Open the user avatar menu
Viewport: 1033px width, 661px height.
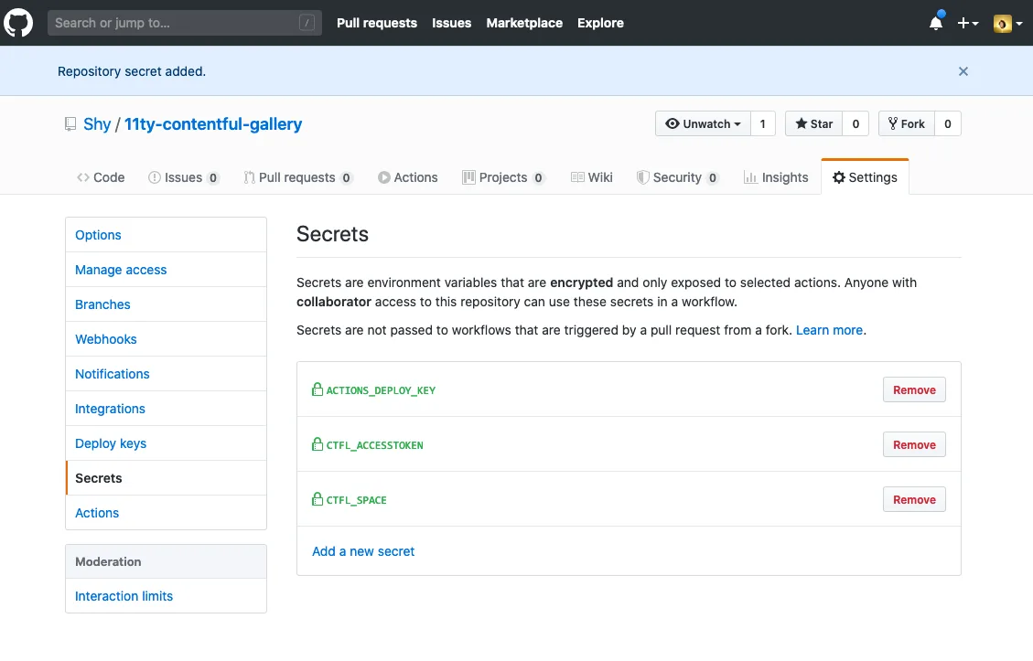tap(1008, 23)
